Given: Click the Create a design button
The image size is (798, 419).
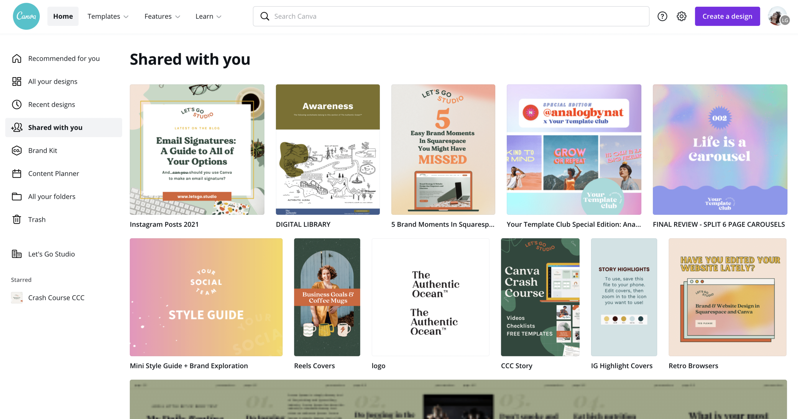Looking at the screenshot, I should click(727, 16).
